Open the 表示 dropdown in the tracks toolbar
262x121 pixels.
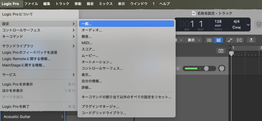coord(193,40)
